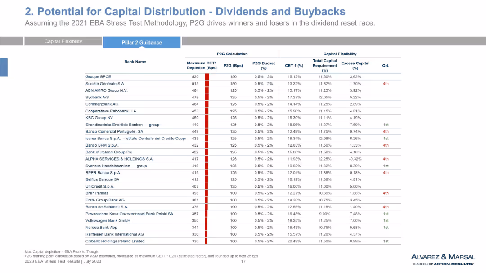Click the Capital Flexibility group header in table
The height and width of the screenshot is (273, 486).
click(x=340, y=54)
